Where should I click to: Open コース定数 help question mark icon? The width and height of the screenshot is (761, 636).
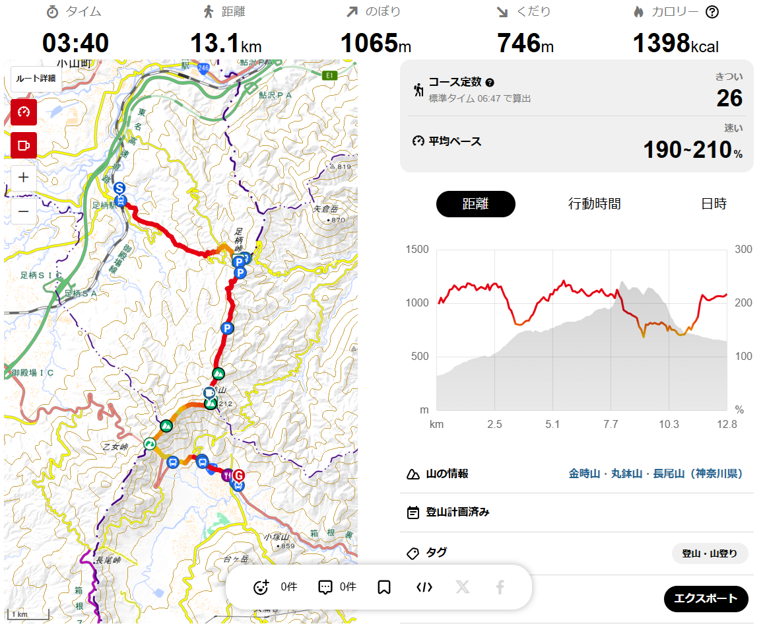(x=490, y=83)
